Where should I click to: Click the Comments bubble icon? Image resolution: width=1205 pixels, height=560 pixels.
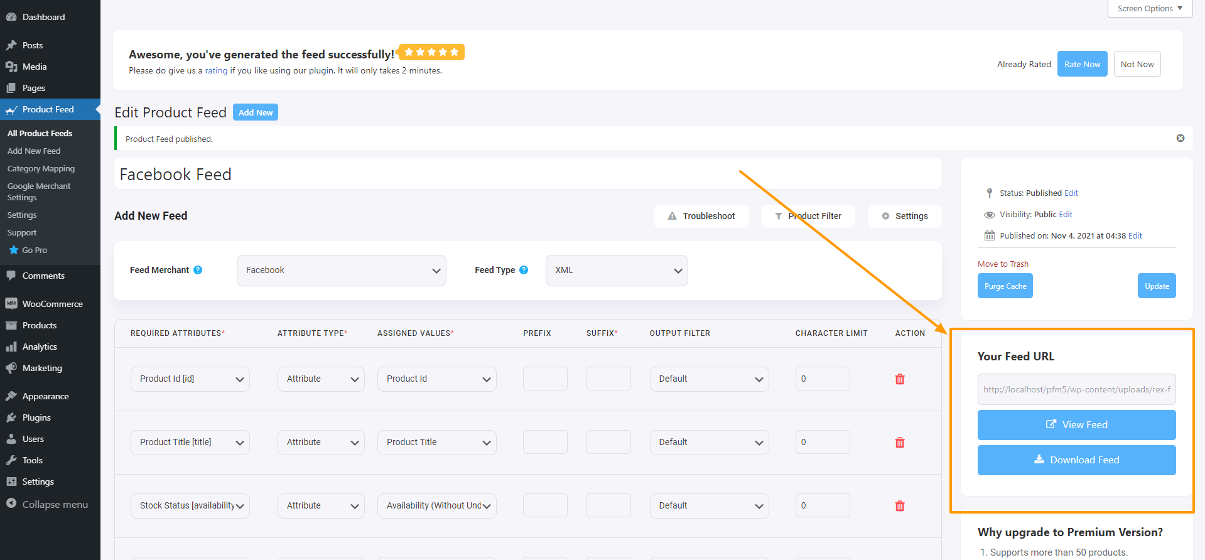(x=11, y=276)
